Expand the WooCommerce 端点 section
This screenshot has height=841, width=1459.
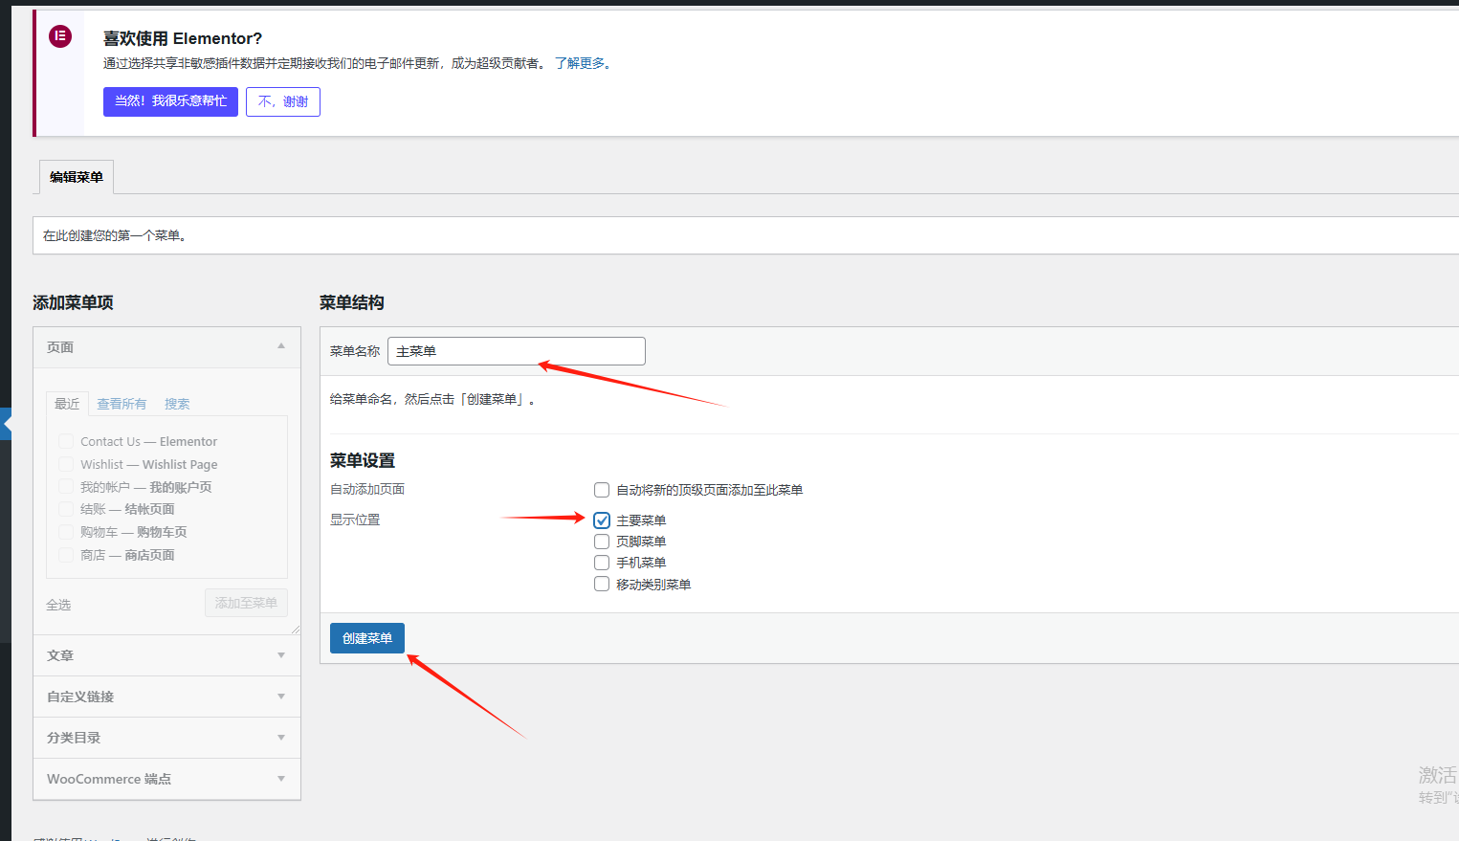(281, 778)
